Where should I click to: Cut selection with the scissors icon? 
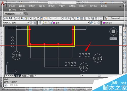click(31, 18)
